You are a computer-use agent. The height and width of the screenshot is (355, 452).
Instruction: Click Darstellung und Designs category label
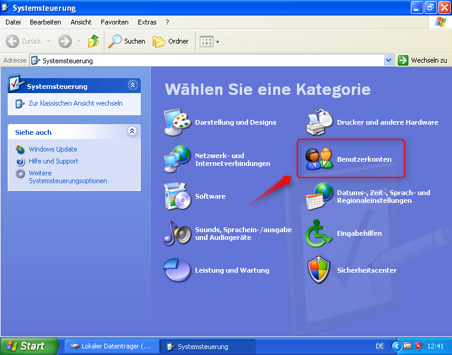(x=236, y=122)
